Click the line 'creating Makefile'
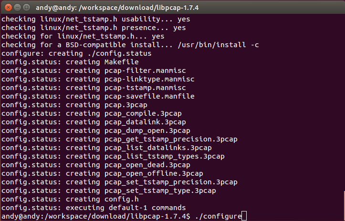The image size is (345, 221). tap(70, 62)
